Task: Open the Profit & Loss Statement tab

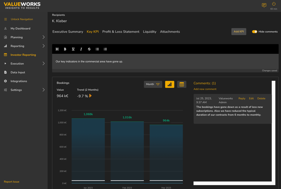Action: (x=121, y=32)
